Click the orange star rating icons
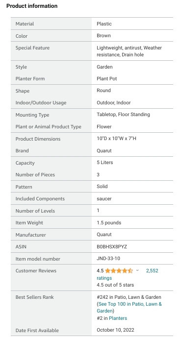 tap(119, 270)
